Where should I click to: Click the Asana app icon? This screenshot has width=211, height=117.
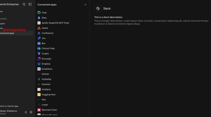click(x=39, y=28)
